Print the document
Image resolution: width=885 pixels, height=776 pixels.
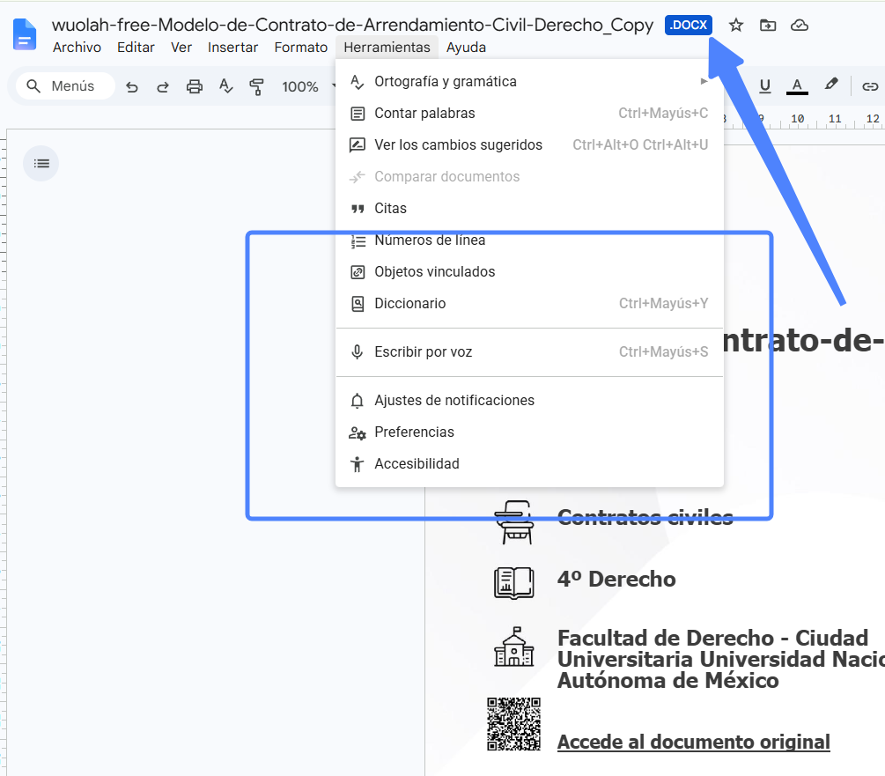(x=194, y=86)
